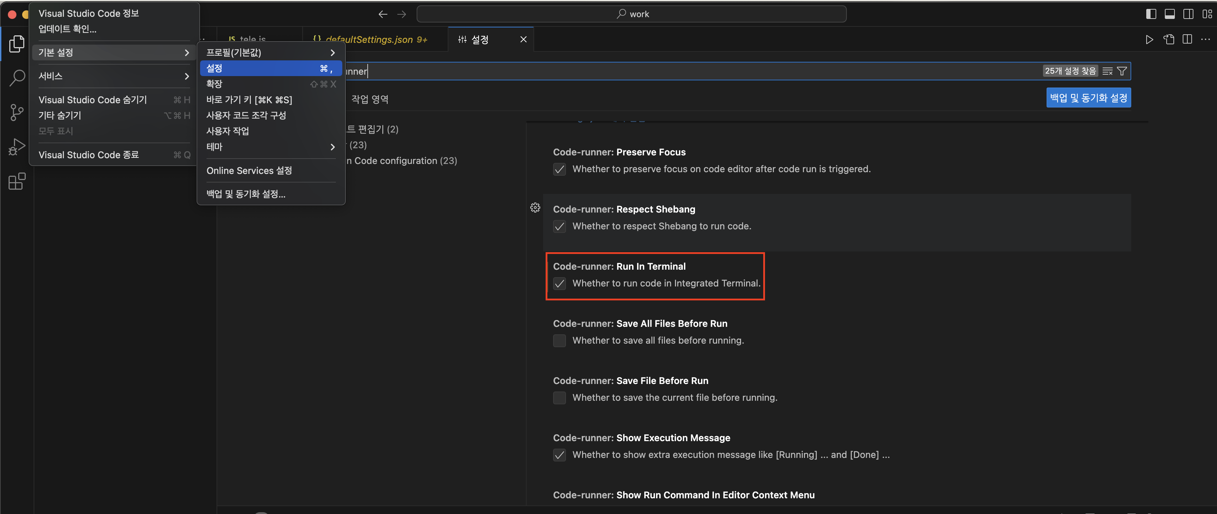Switch to 작업 영역 settings scope
Image resolution: width=1217 pixels, height=514 pixels.
click(x=370, y=99)
